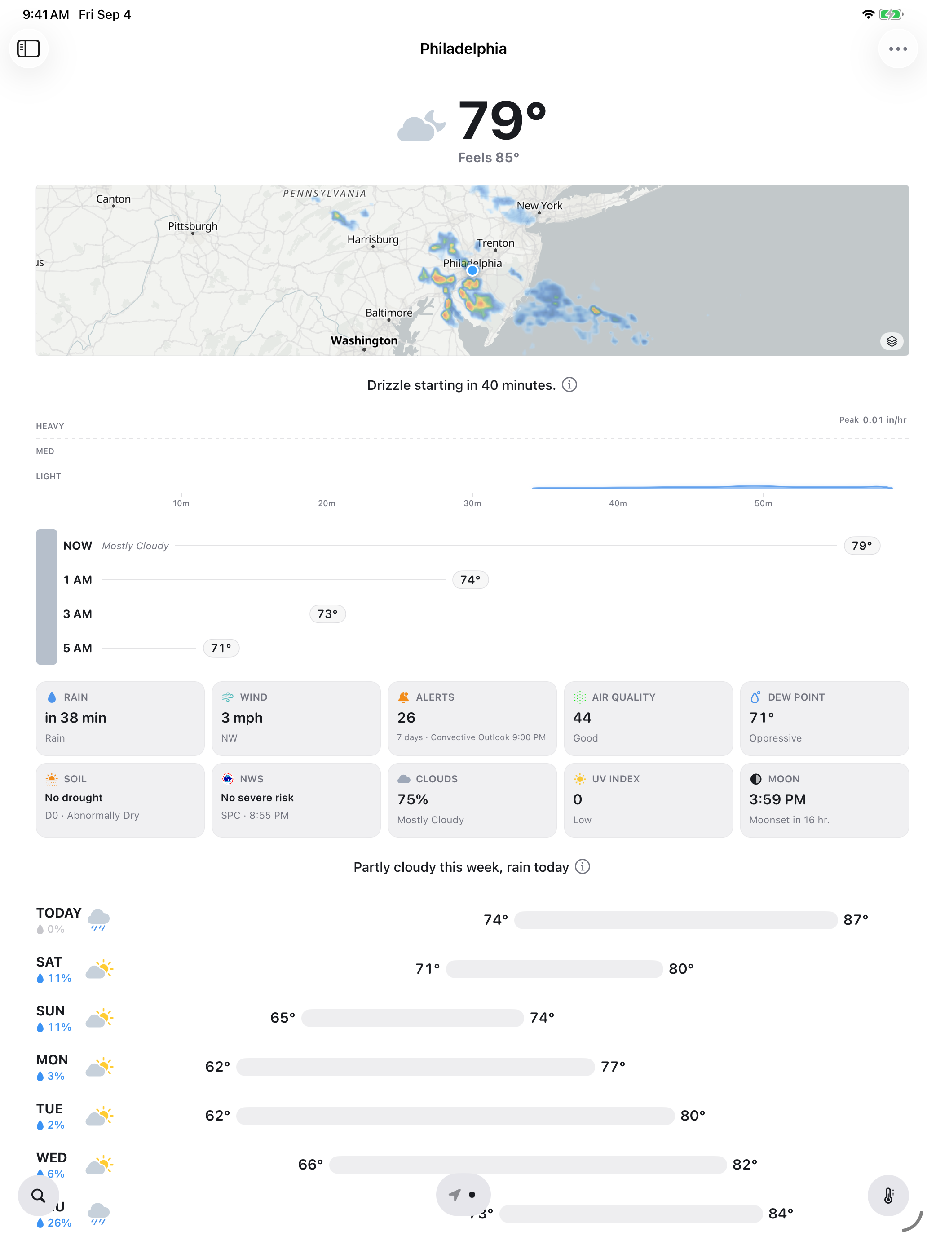
Task: Open the Alerts 26 card
Action: point(472,718)
